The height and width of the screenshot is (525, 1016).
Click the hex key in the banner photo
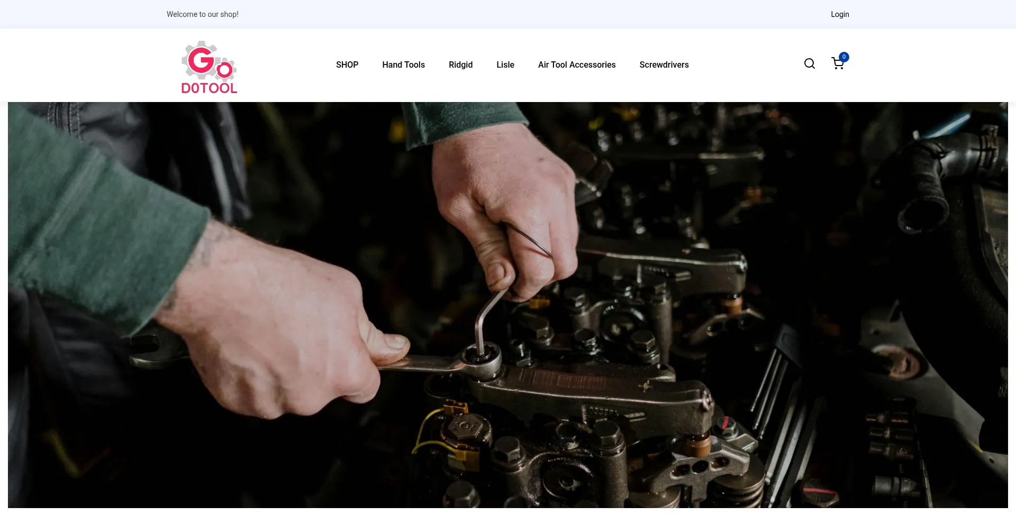[487, 317]
